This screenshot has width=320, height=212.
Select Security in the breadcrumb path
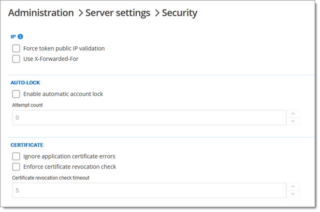[179, 13]
